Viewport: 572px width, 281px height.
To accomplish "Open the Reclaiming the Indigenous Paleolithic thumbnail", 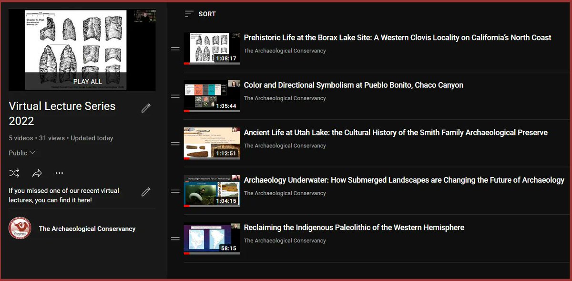I will pos(212,238).
